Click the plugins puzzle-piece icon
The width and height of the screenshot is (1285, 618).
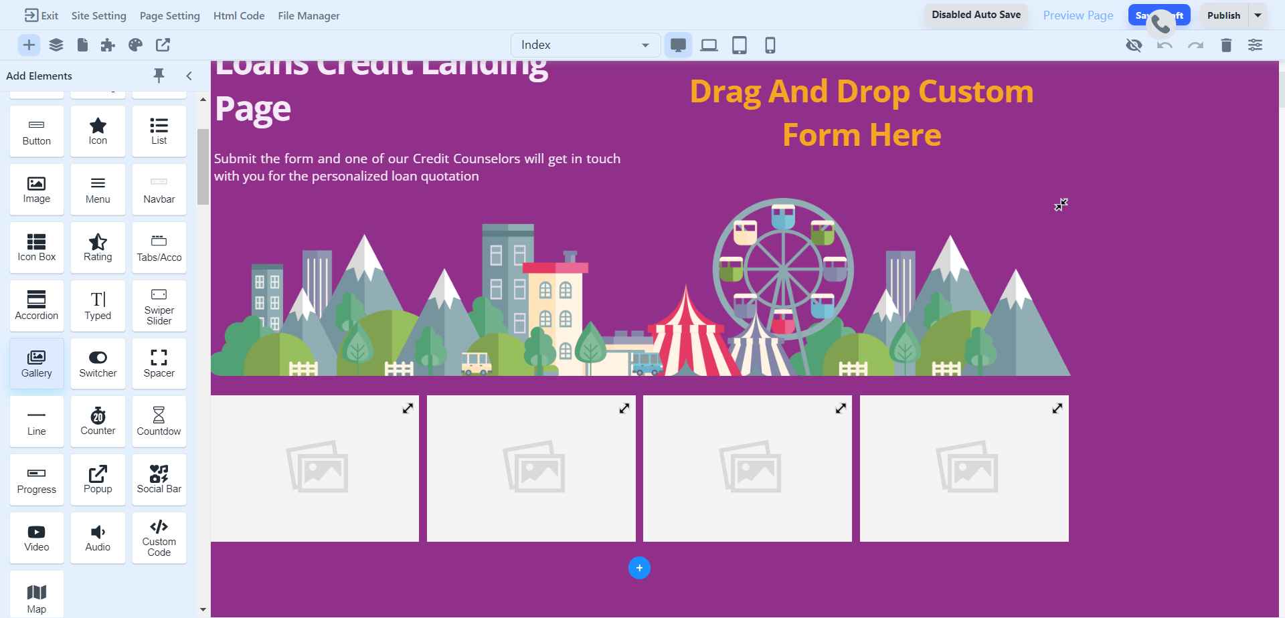click(108, 45)
